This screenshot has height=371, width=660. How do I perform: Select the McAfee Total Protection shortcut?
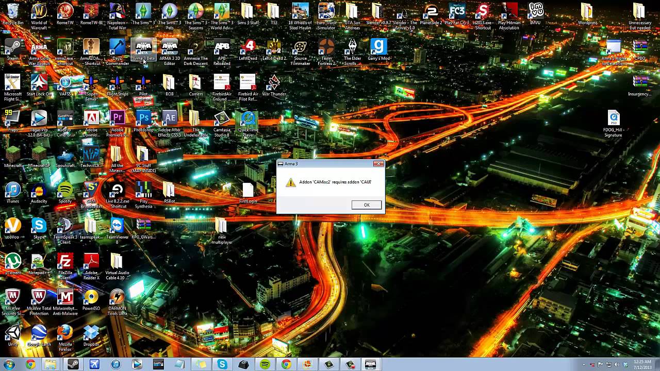(x=39, y=301)
